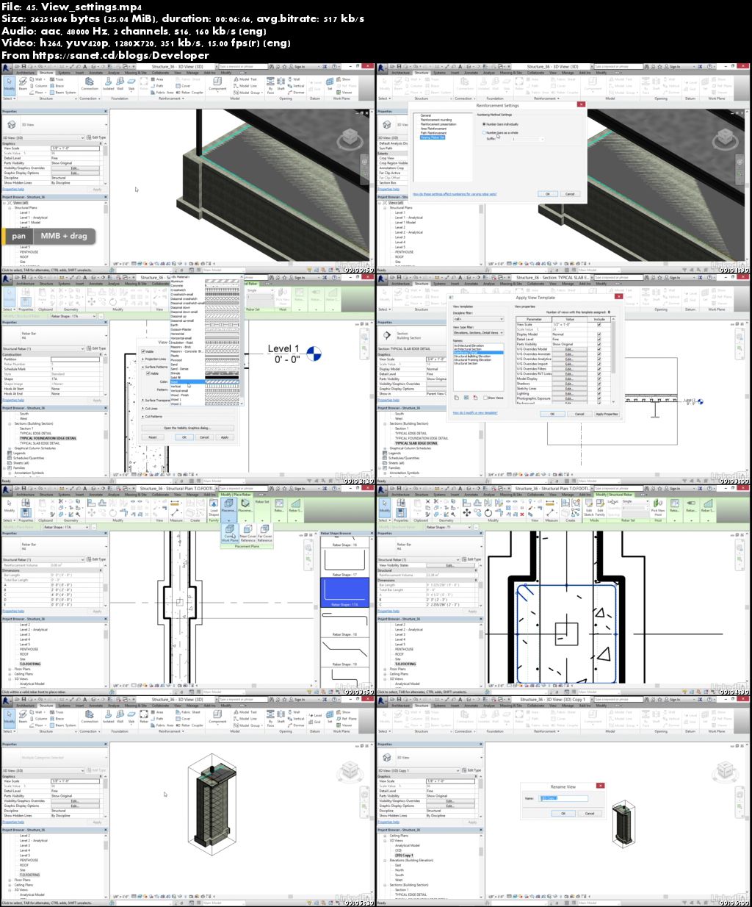Open the Manage tab in top-left frame
Image resolution: width=752 pixels, height=907 pixels.
pos(192,73)
